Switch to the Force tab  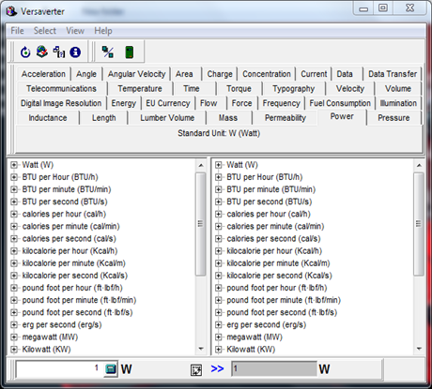click(241, 103)
